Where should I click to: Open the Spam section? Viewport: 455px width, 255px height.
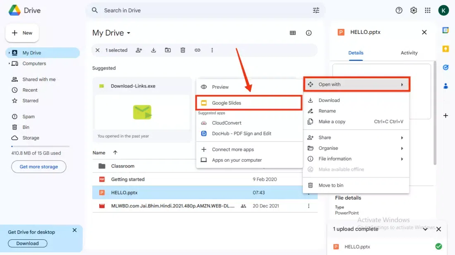42,117
